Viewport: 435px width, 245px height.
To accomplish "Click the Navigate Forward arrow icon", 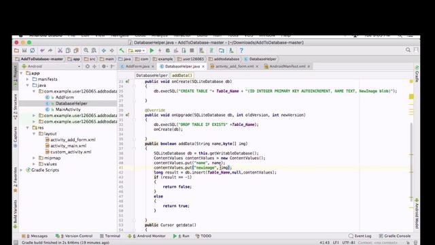I will (111, 50).
